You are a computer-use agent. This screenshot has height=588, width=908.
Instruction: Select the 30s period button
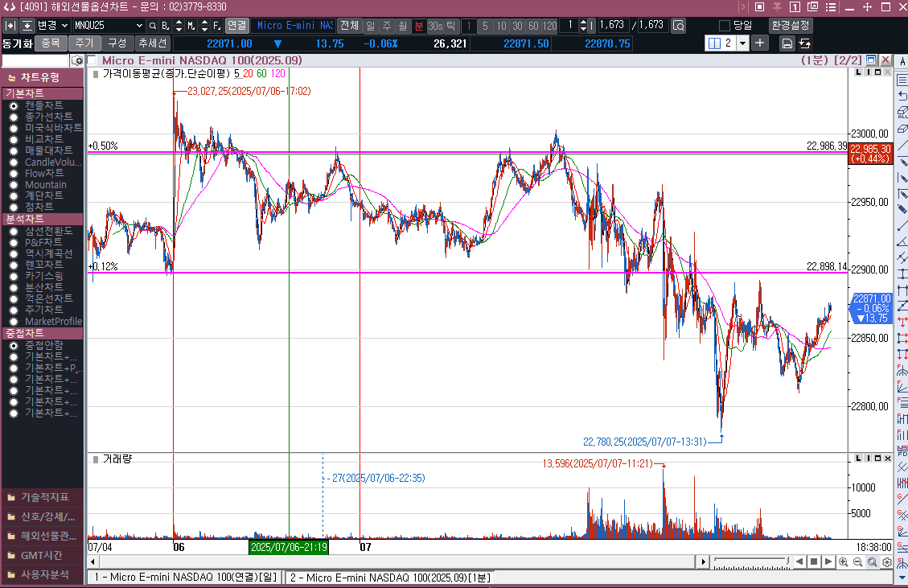click(x=435, y=26)
